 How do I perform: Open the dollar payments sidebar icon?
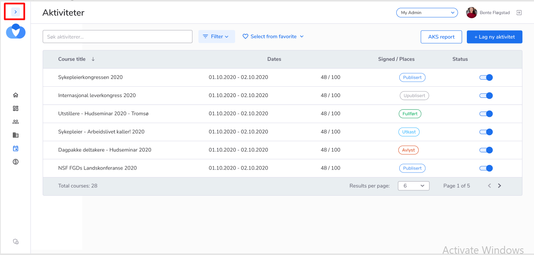tap(16, 162)
